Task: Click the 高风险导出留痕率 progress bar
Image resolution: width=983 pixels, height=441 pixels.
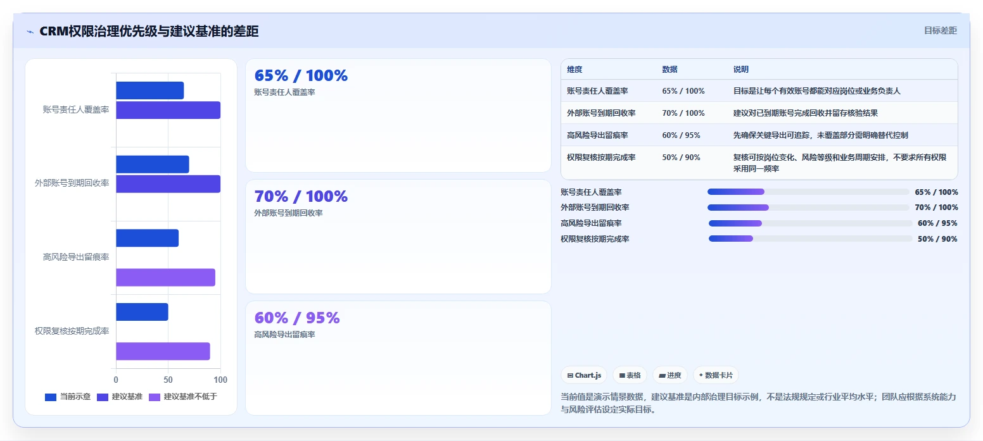Action: coord(810,223)
